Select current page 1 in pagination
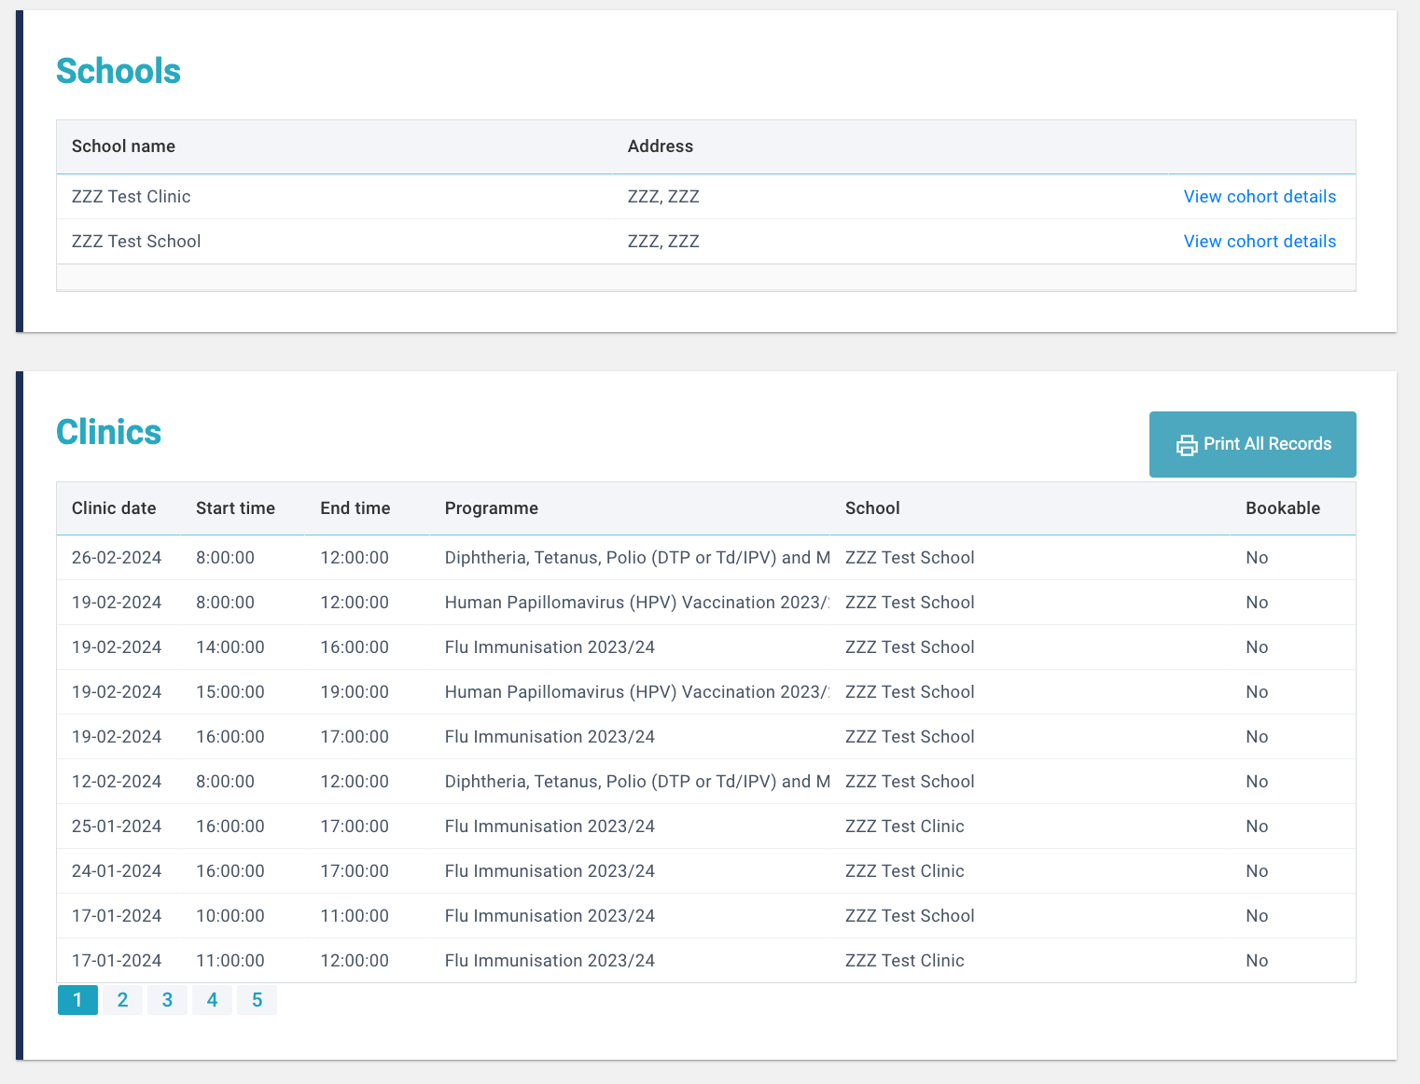The width and height of the screenshot is (1420, 1084). coord(77,1000)
